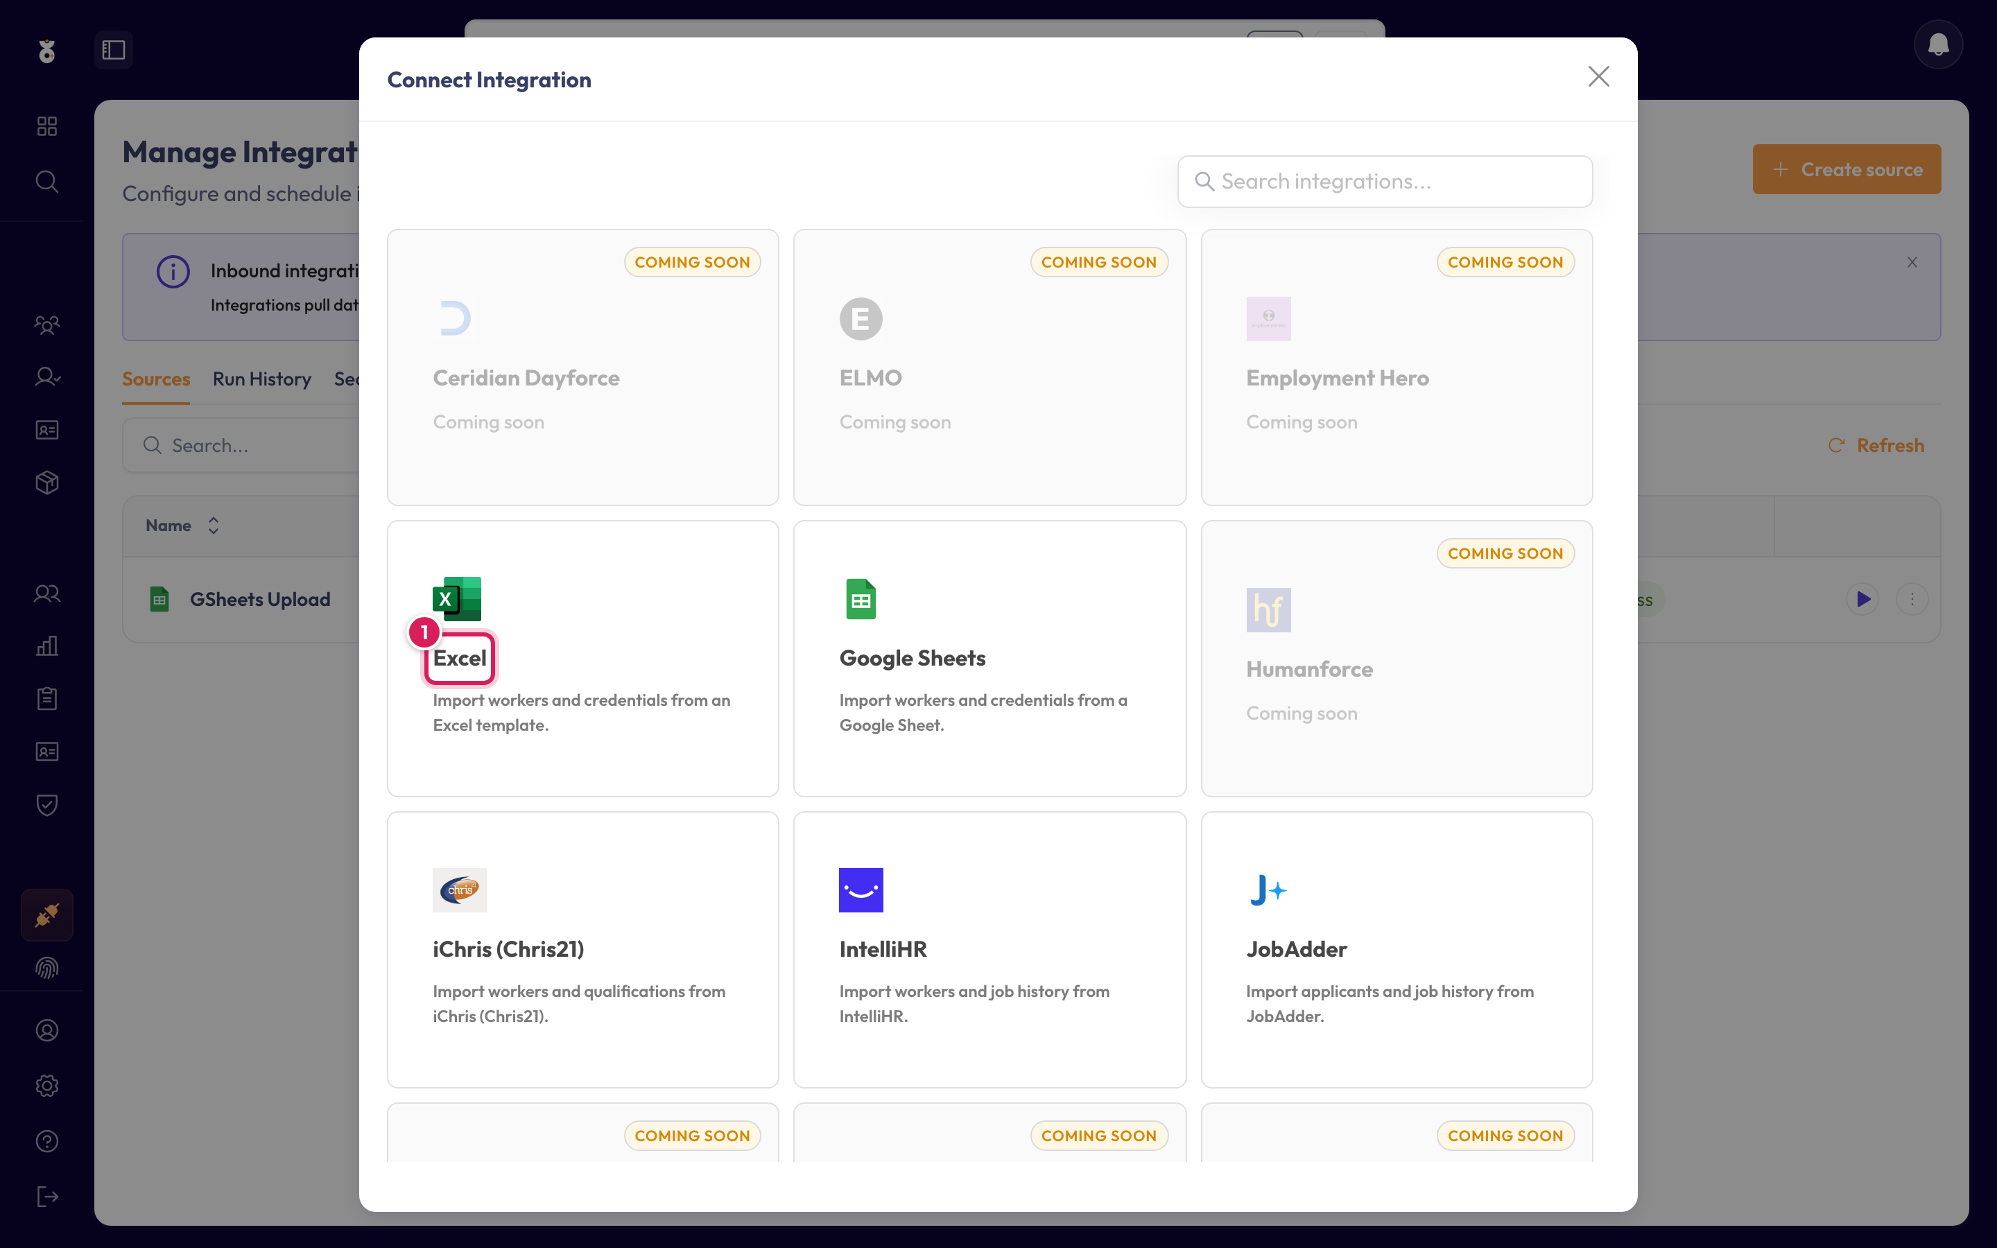1997x1248 pixels.
Task: Click the Create source button
Action: [1847, 169]
